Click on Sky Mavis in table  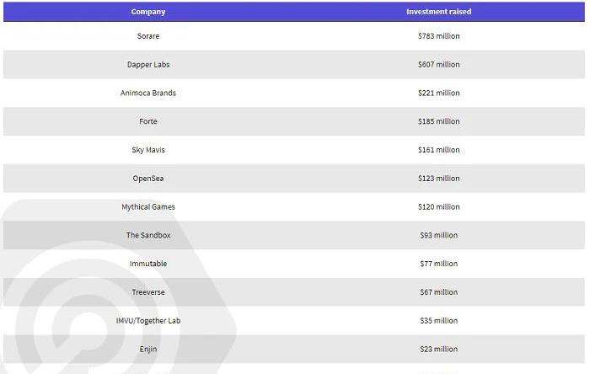coord(147,150)
